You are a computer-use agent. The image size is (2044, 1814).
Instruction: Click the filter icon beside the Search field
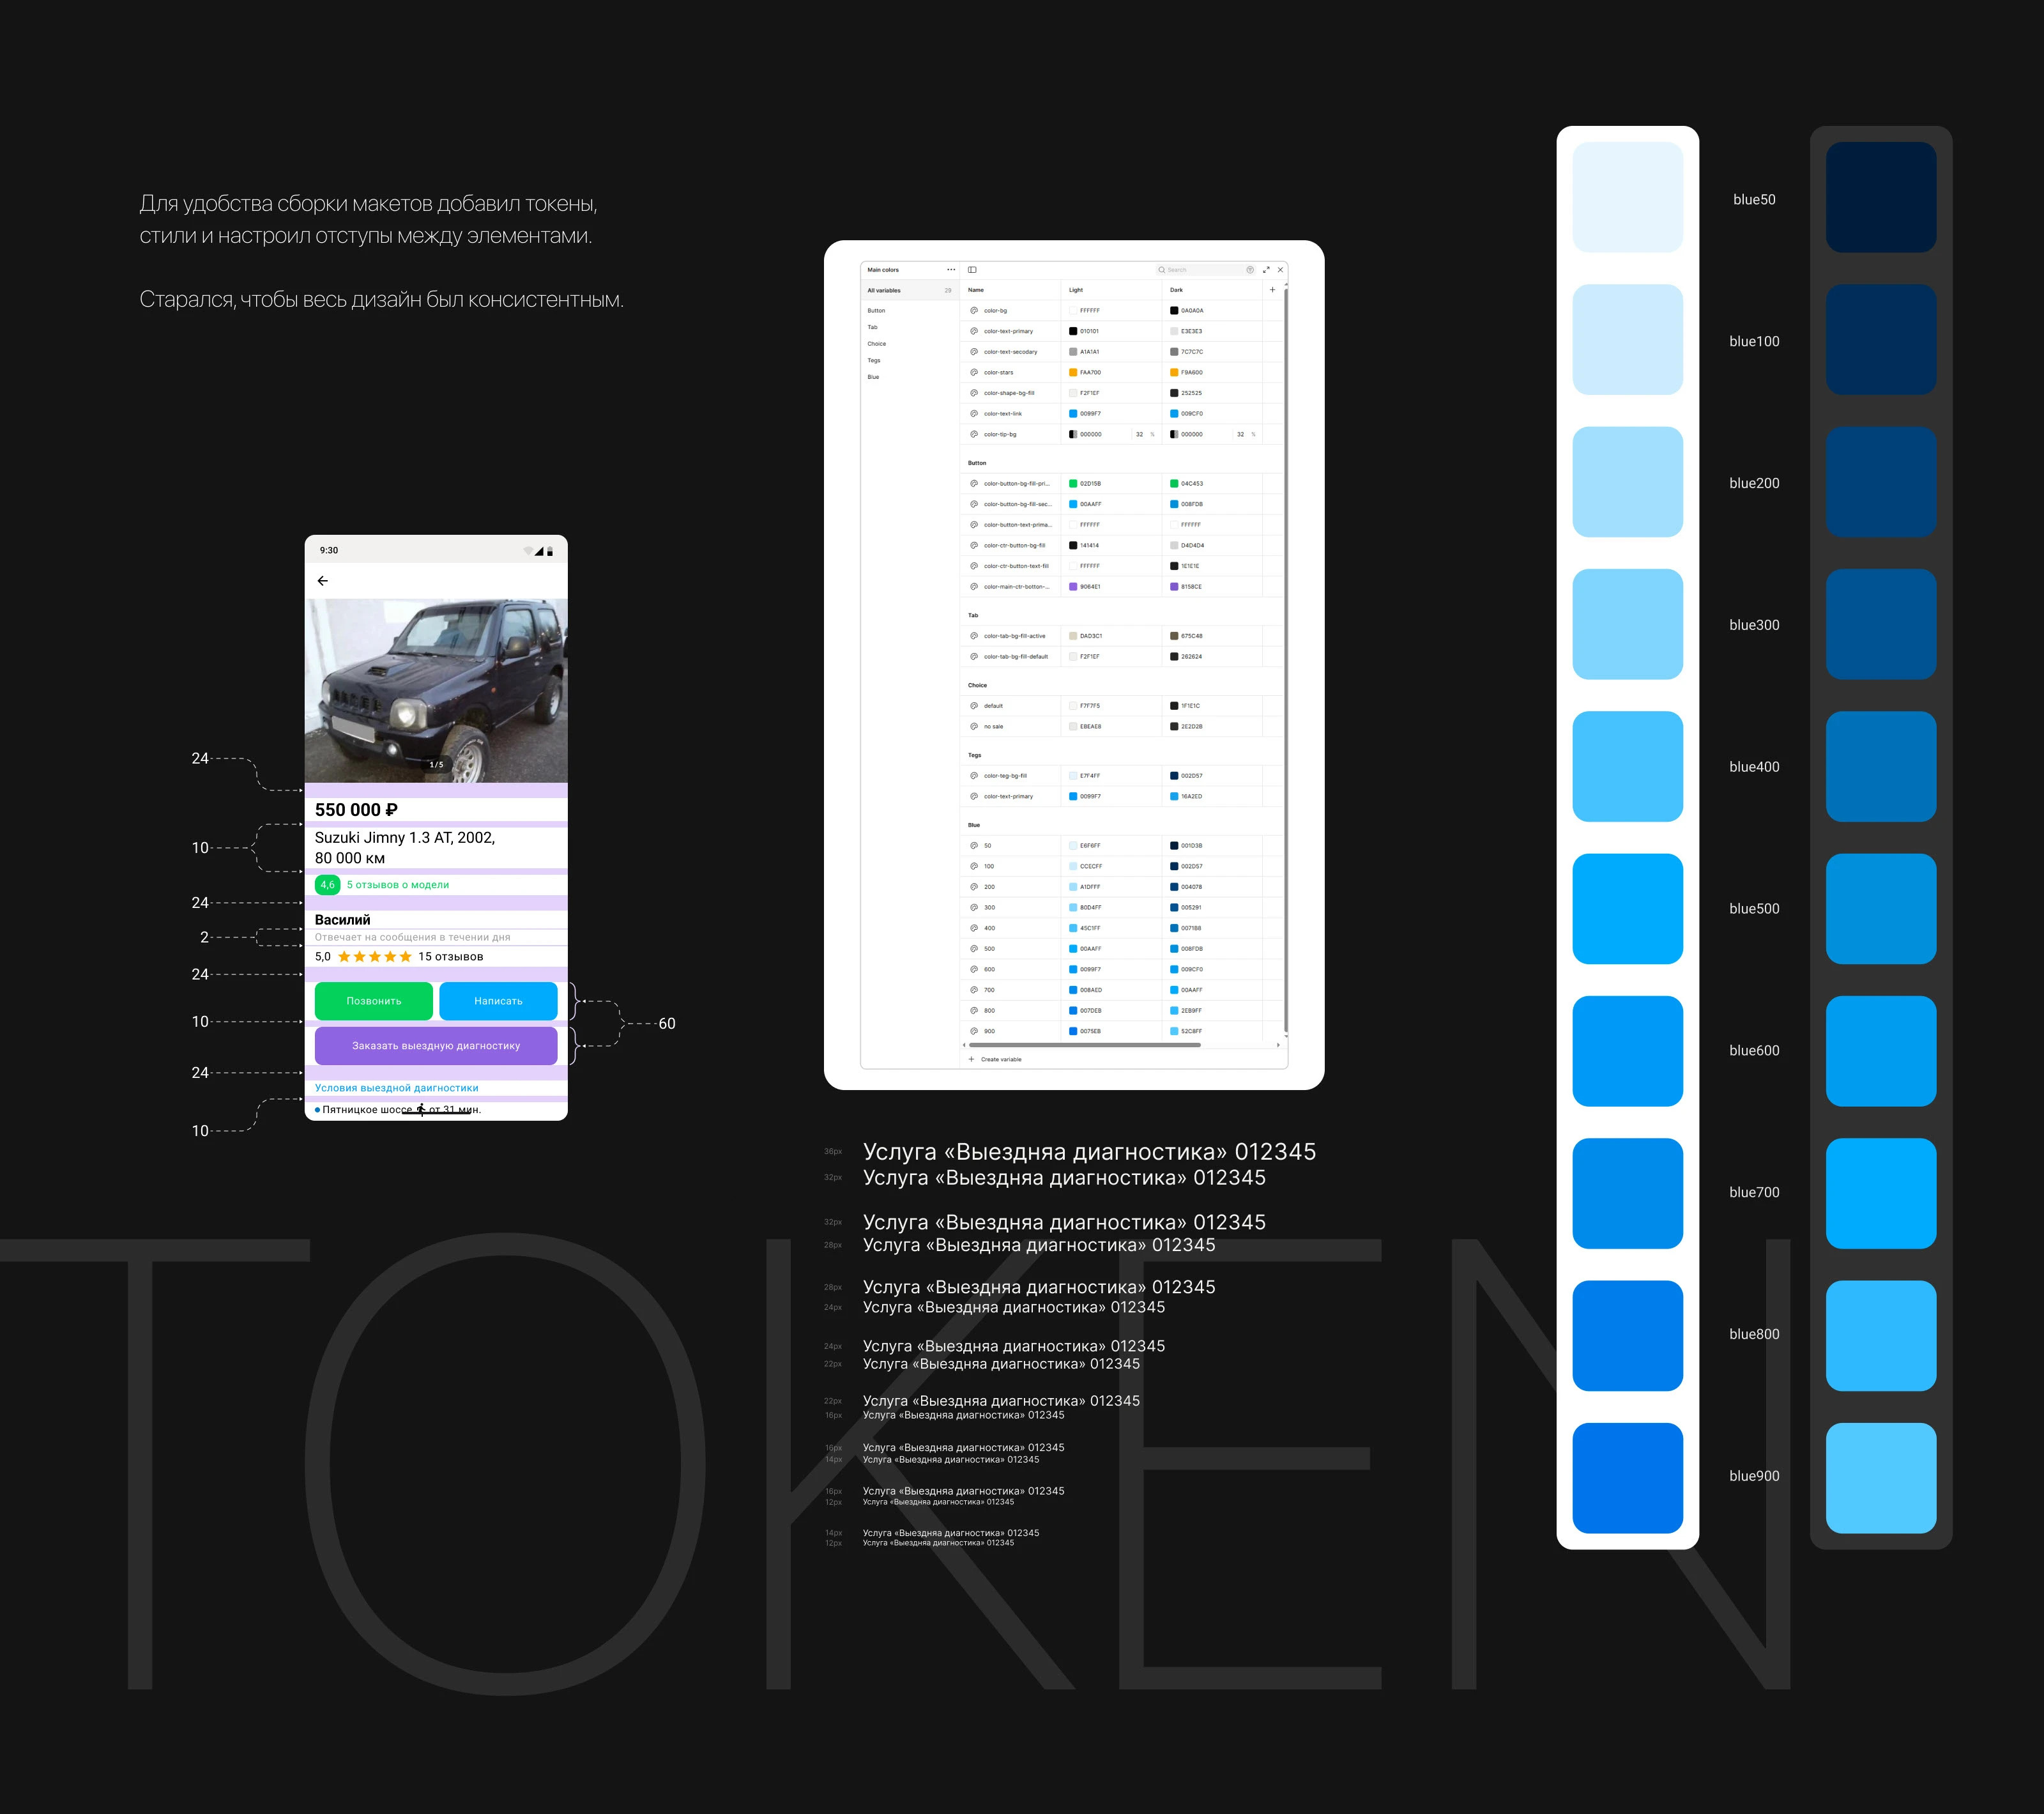point(1250,270)
